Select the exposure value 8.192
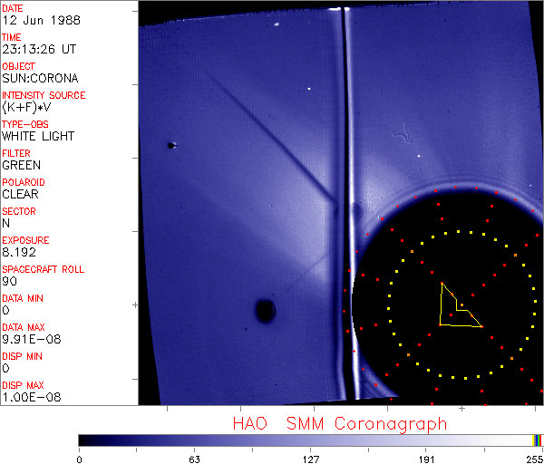This screenshot has height=464, width=544. point(19,253)
